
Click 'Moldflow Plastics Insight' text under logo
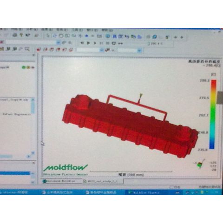(x=66, y=174)
